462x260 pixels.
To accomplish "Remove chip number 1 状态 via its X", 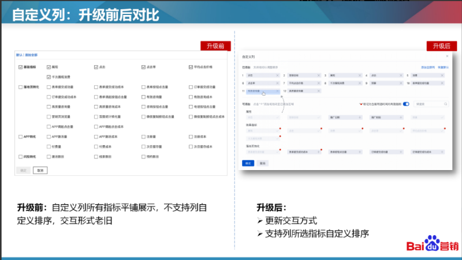I will (277, 76).
